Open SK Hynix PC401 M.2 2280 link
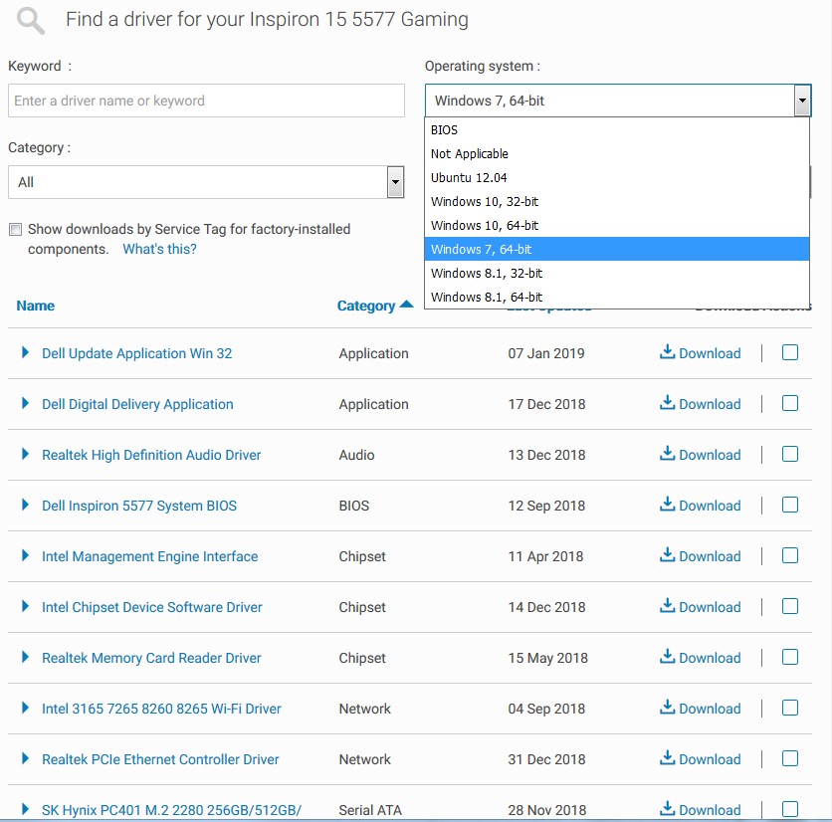Screen dimensions: 832x822 (171, 810)
